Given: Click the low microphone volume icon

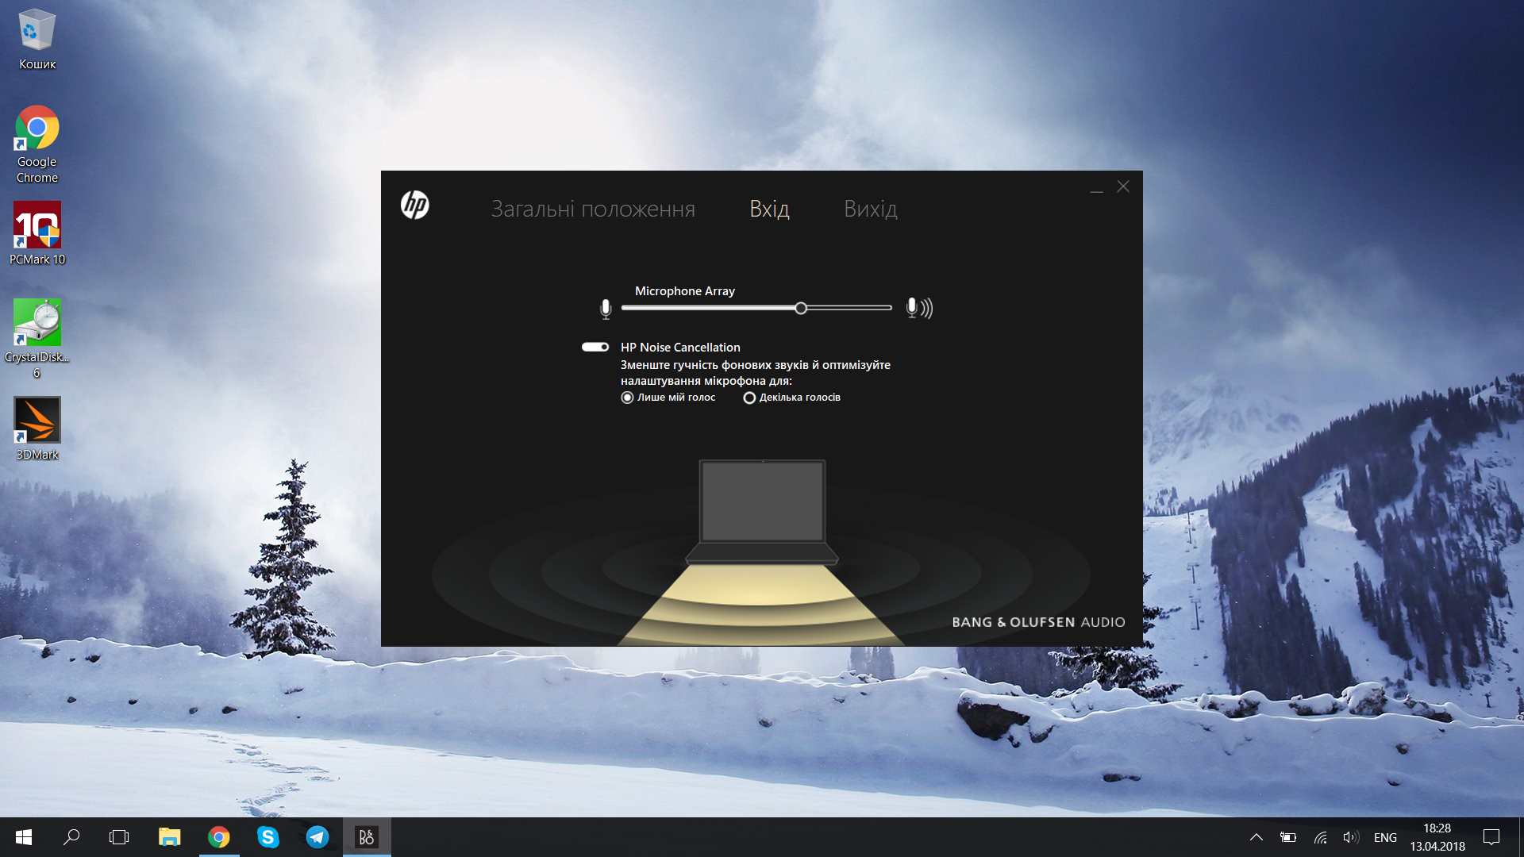Looking at the screenshot, I should tap(606, 309).
